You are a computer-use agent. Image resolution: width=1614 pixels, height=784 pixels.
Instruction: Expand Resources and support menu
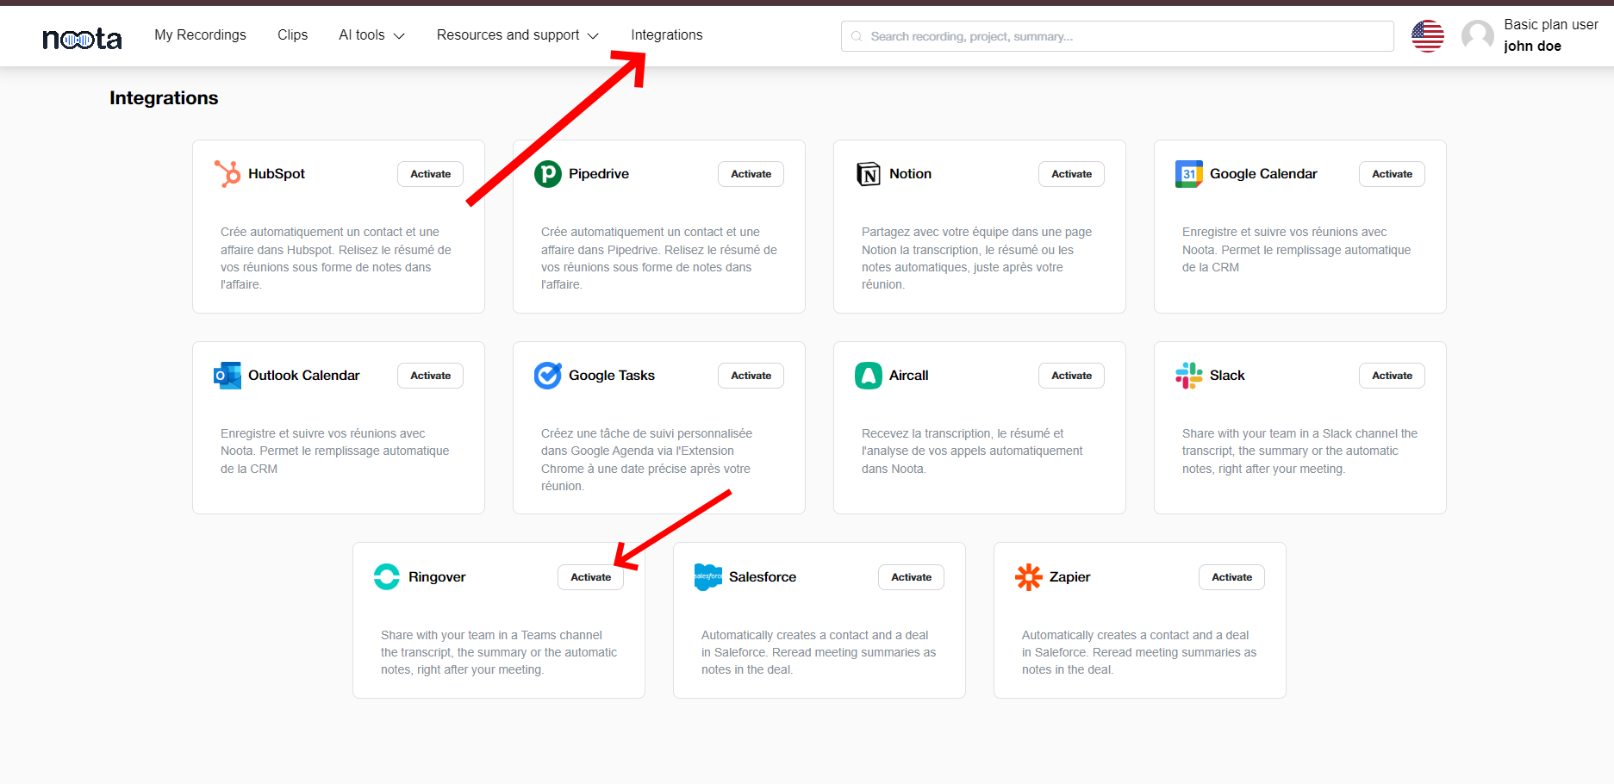click(517, 35)
